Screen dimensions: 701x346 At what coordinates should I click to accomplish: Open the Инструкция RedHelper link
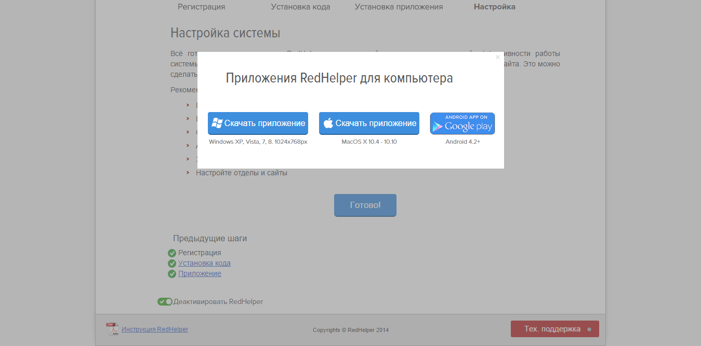[155, 329]
